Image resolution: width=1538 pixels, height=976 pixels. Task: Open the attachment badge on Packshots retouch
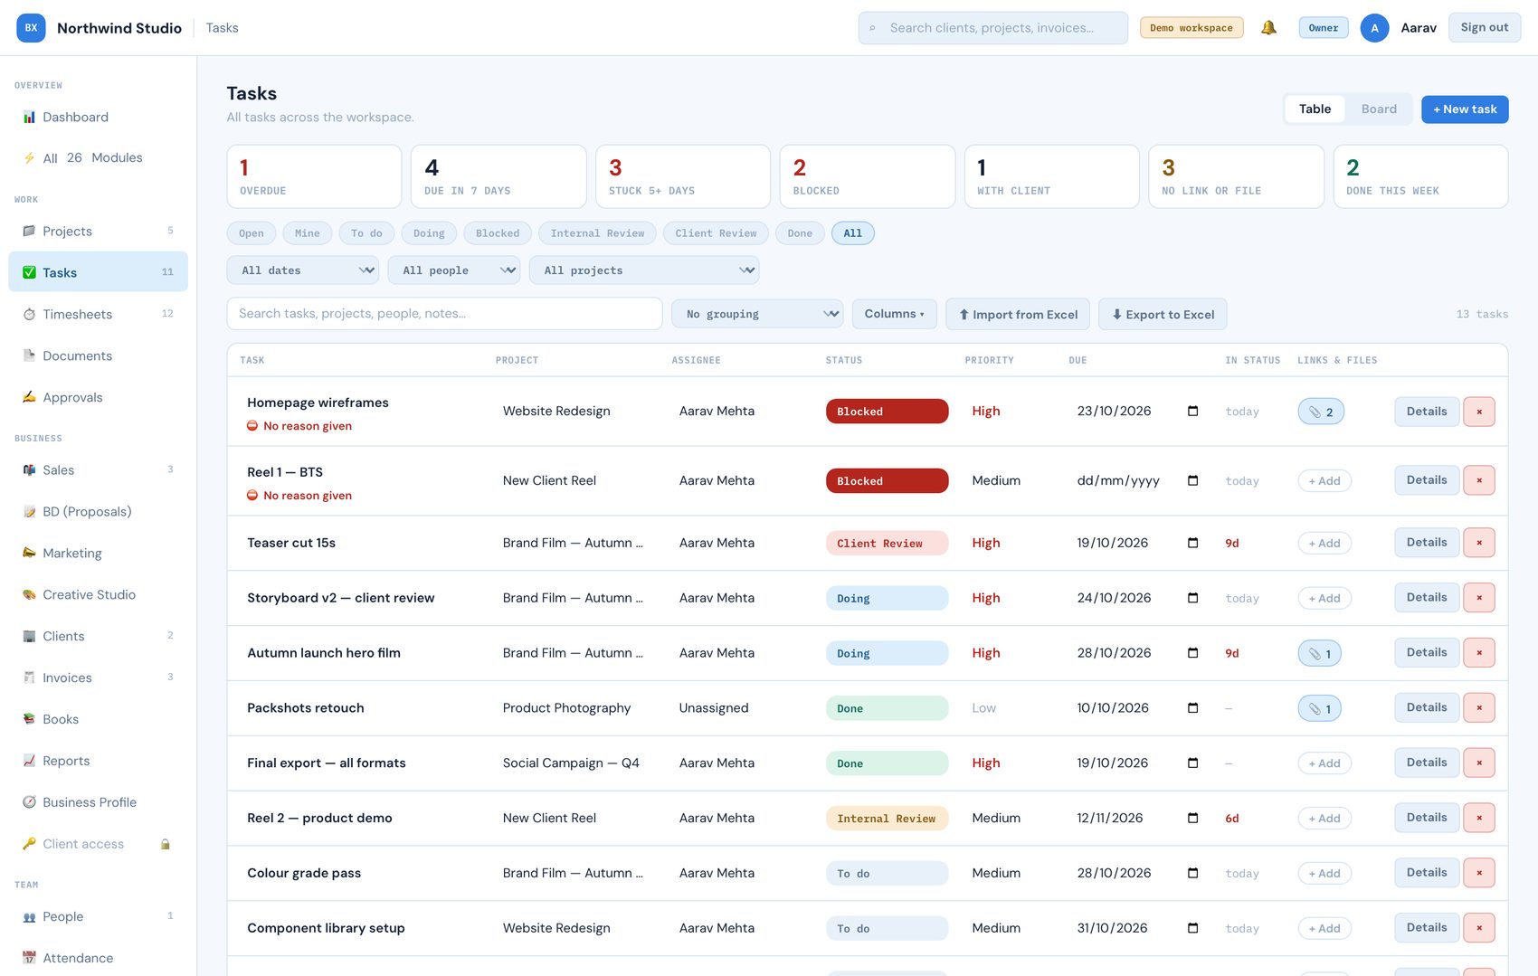(1319, 708)
